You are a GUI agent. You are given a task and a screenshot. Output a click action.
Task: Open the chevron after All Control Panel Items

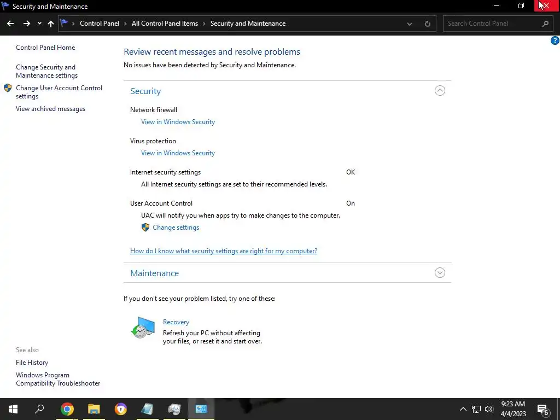(x=204, y=24)
